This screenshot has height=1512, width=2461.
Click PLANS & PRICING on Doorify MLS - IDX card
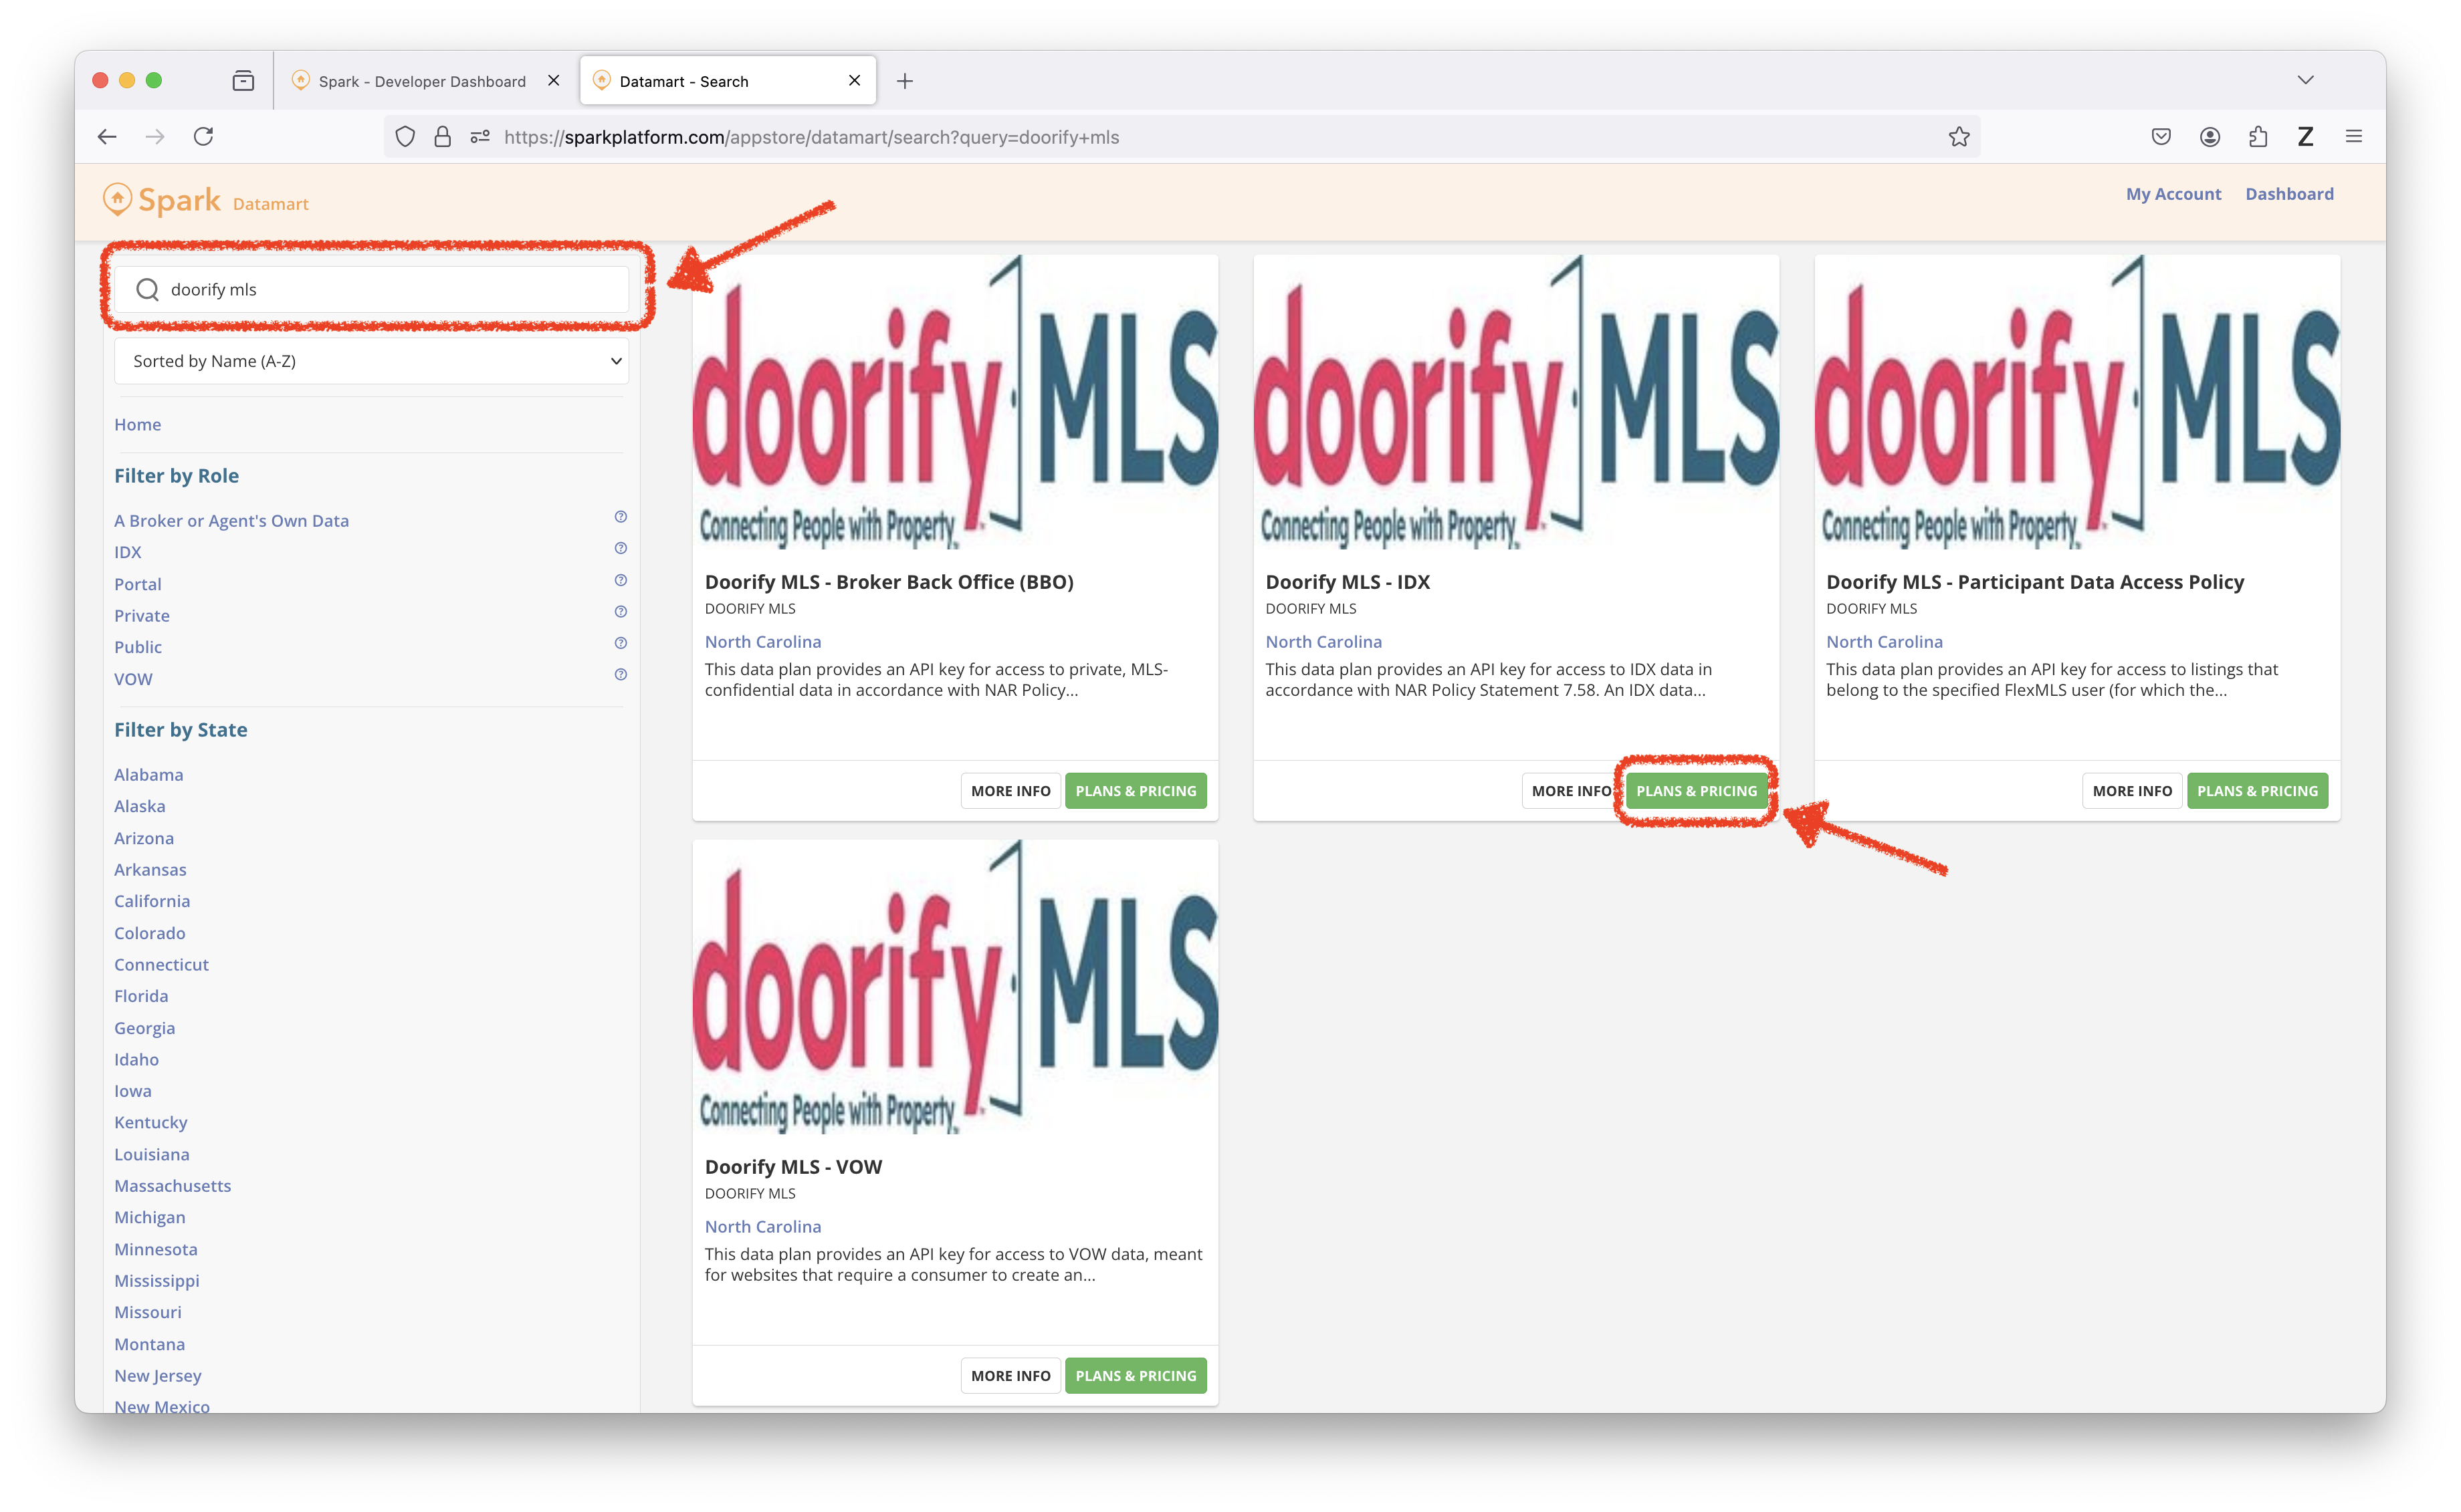pos(1697,791)
